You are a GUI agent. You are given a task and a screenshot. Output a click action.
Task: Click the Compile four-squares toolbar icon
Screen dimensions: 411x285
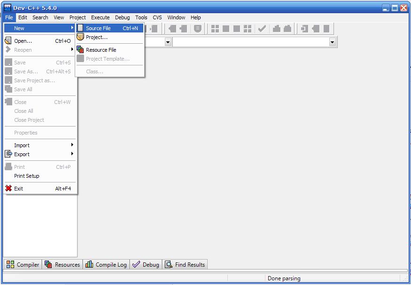(215, 29)
